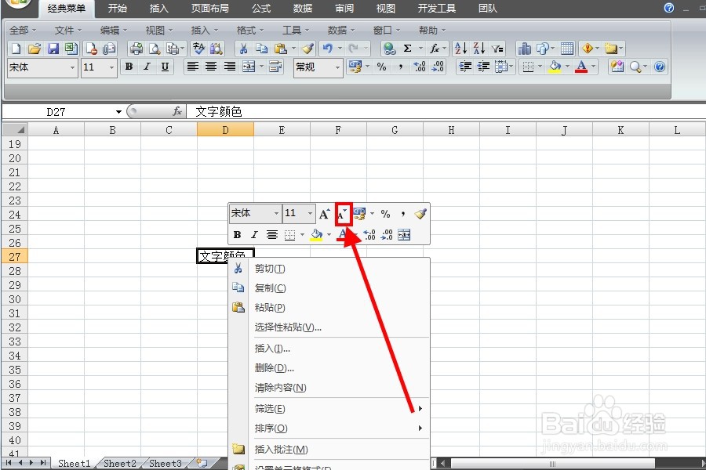Switch to Sheet2 worksheet tab
This screenshot has width=706, height=470.
tap(120, 463)
